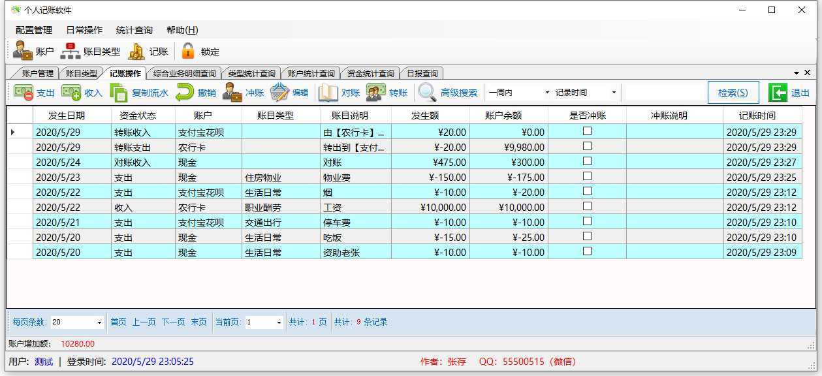The width and height of the screenshot is (822, 376).
Task: Switch to the 综合业务明细查询 tab
Action: [184, 74]
